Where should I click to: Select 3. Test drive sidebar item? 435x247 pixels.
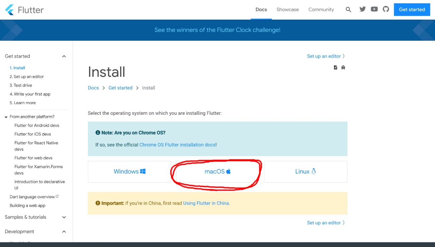coord(21,85)
